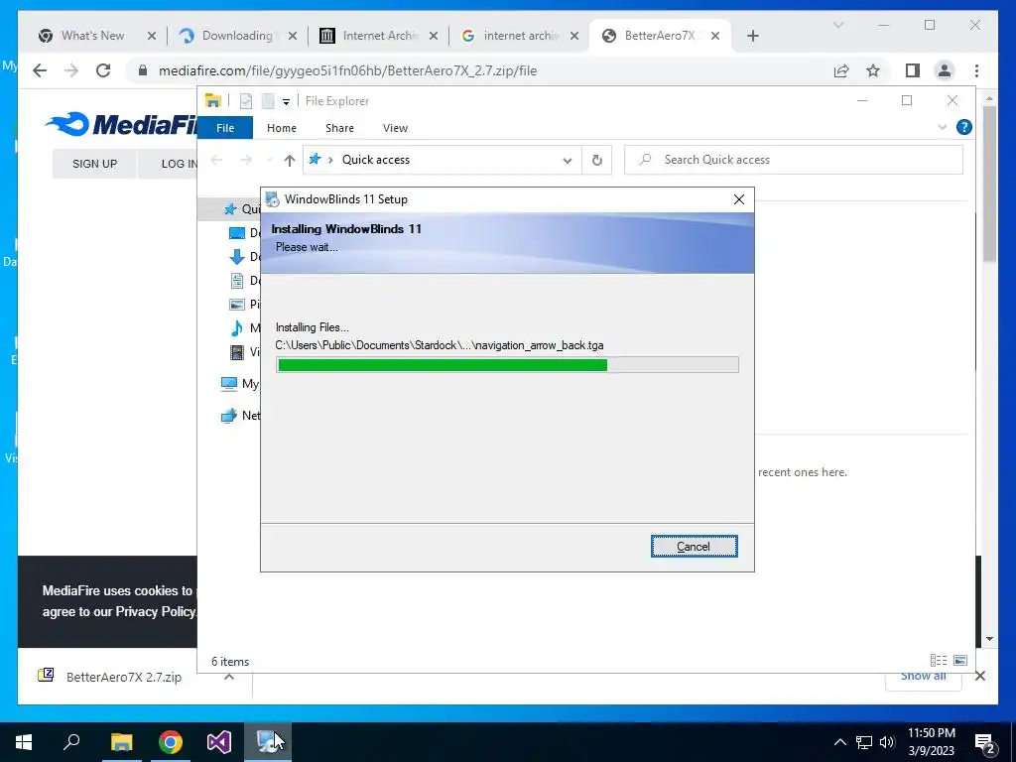The image size is (1016, 762).
Task: Switch File Explorer to large icons view
Action: point(960,660)
